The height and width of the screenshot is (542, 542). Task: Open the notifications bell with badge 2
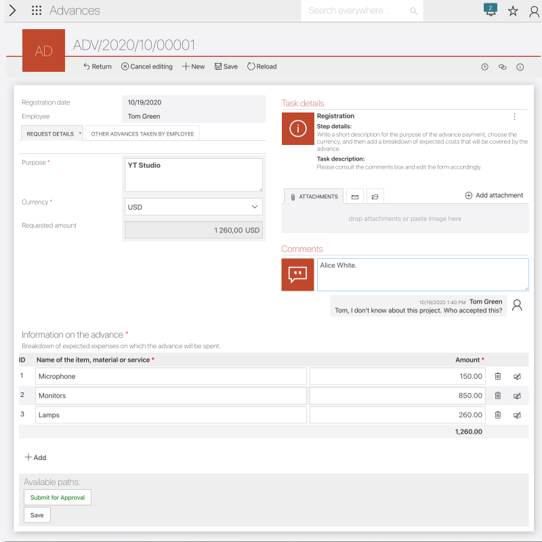(x=491, y=10)
